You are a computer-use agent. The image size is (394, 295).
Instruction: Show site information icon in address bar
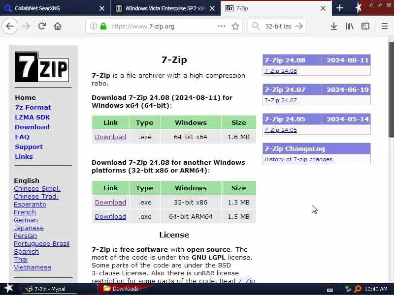point(93,26)
